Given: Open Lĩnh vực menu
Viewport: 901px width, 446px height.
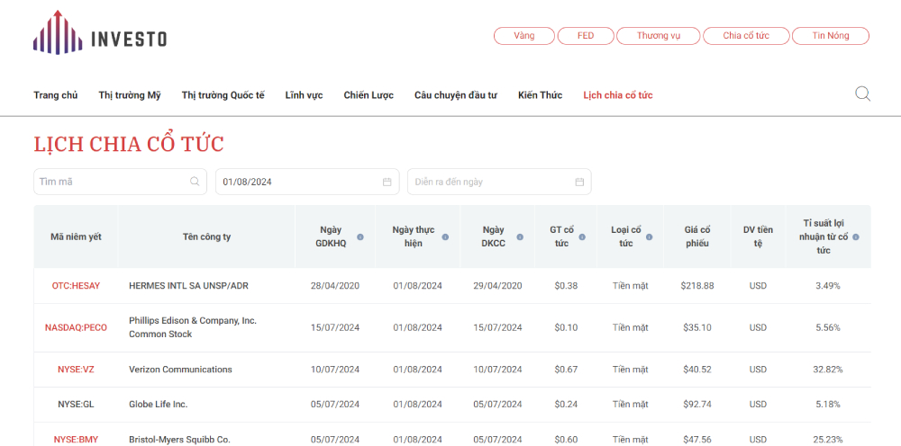Looking at the screenshot, I should click(x=304, y=95).
